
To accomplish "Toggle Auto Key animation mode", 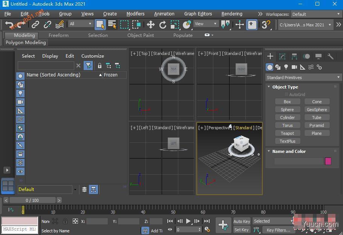I will [x=242, y=221].
